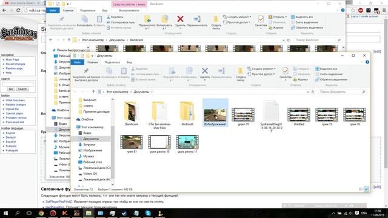Image resolution: width=388 pixels, height=218 pixels.
Task: Open Home (Главная) tab in Documents window
Action: (x=93, y=62)
